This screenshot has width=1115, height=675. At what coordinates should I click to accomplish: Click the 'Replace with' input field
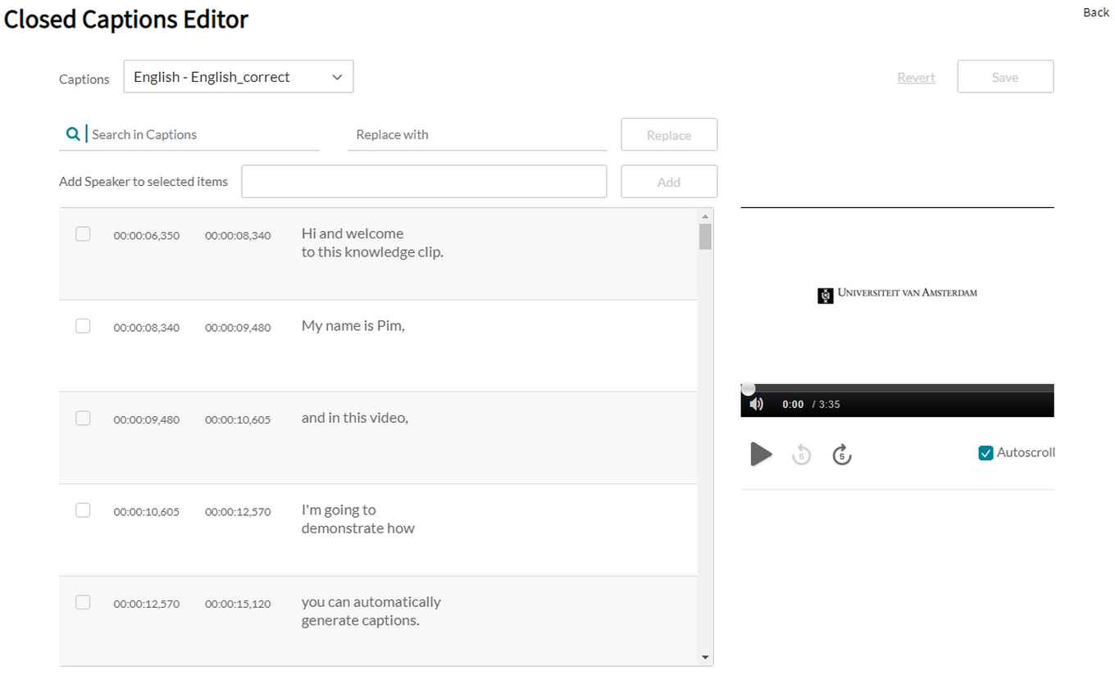[477, 134]
